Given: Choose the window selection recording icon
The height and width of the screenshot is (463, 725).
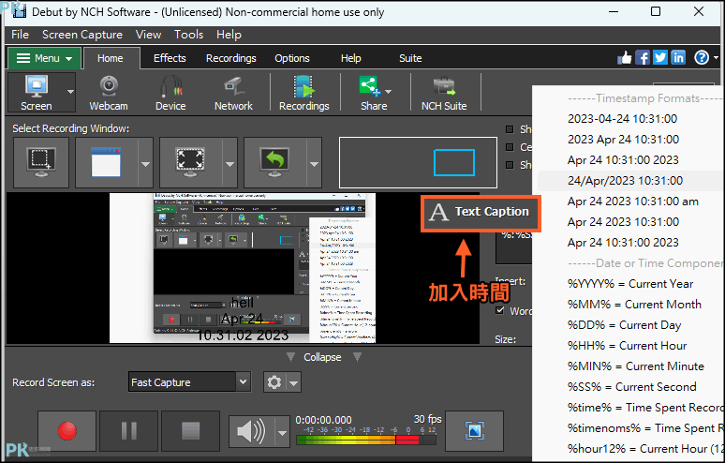Looking at the screenshot, I should [107, 163].
